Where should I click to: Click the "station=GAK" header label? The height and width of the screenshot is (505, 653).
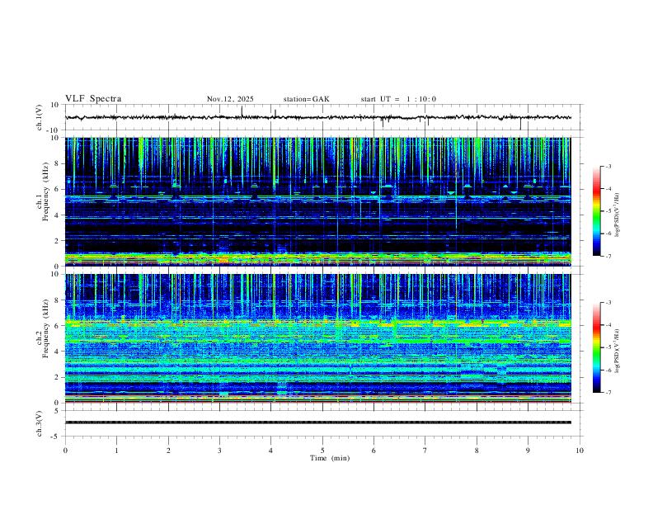[306, 99]
